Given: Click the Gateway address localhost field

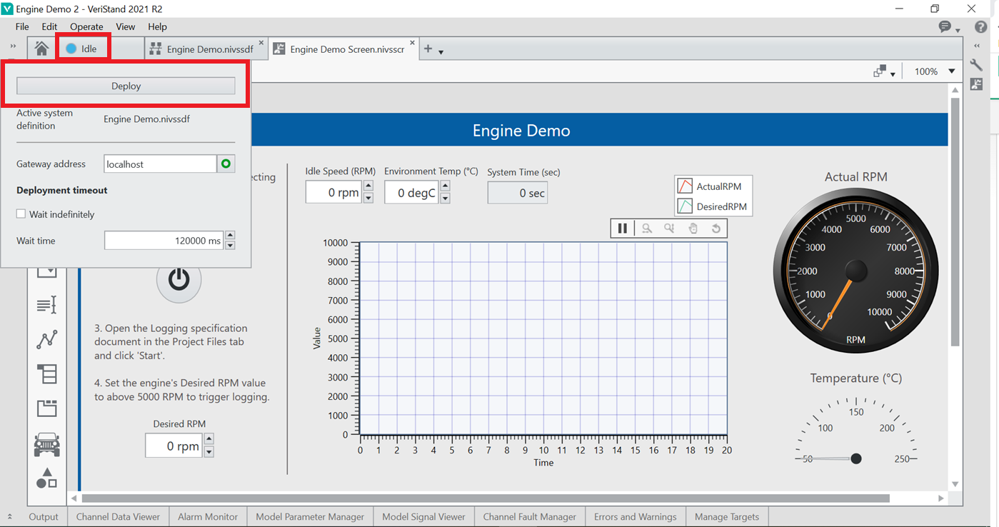Looking at the screenshot, I should [x=160, y=164].
